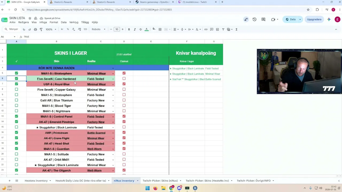This screenshot has height=192, width=342.
Task: Format as currency (kr)
Action: [62, 29]
